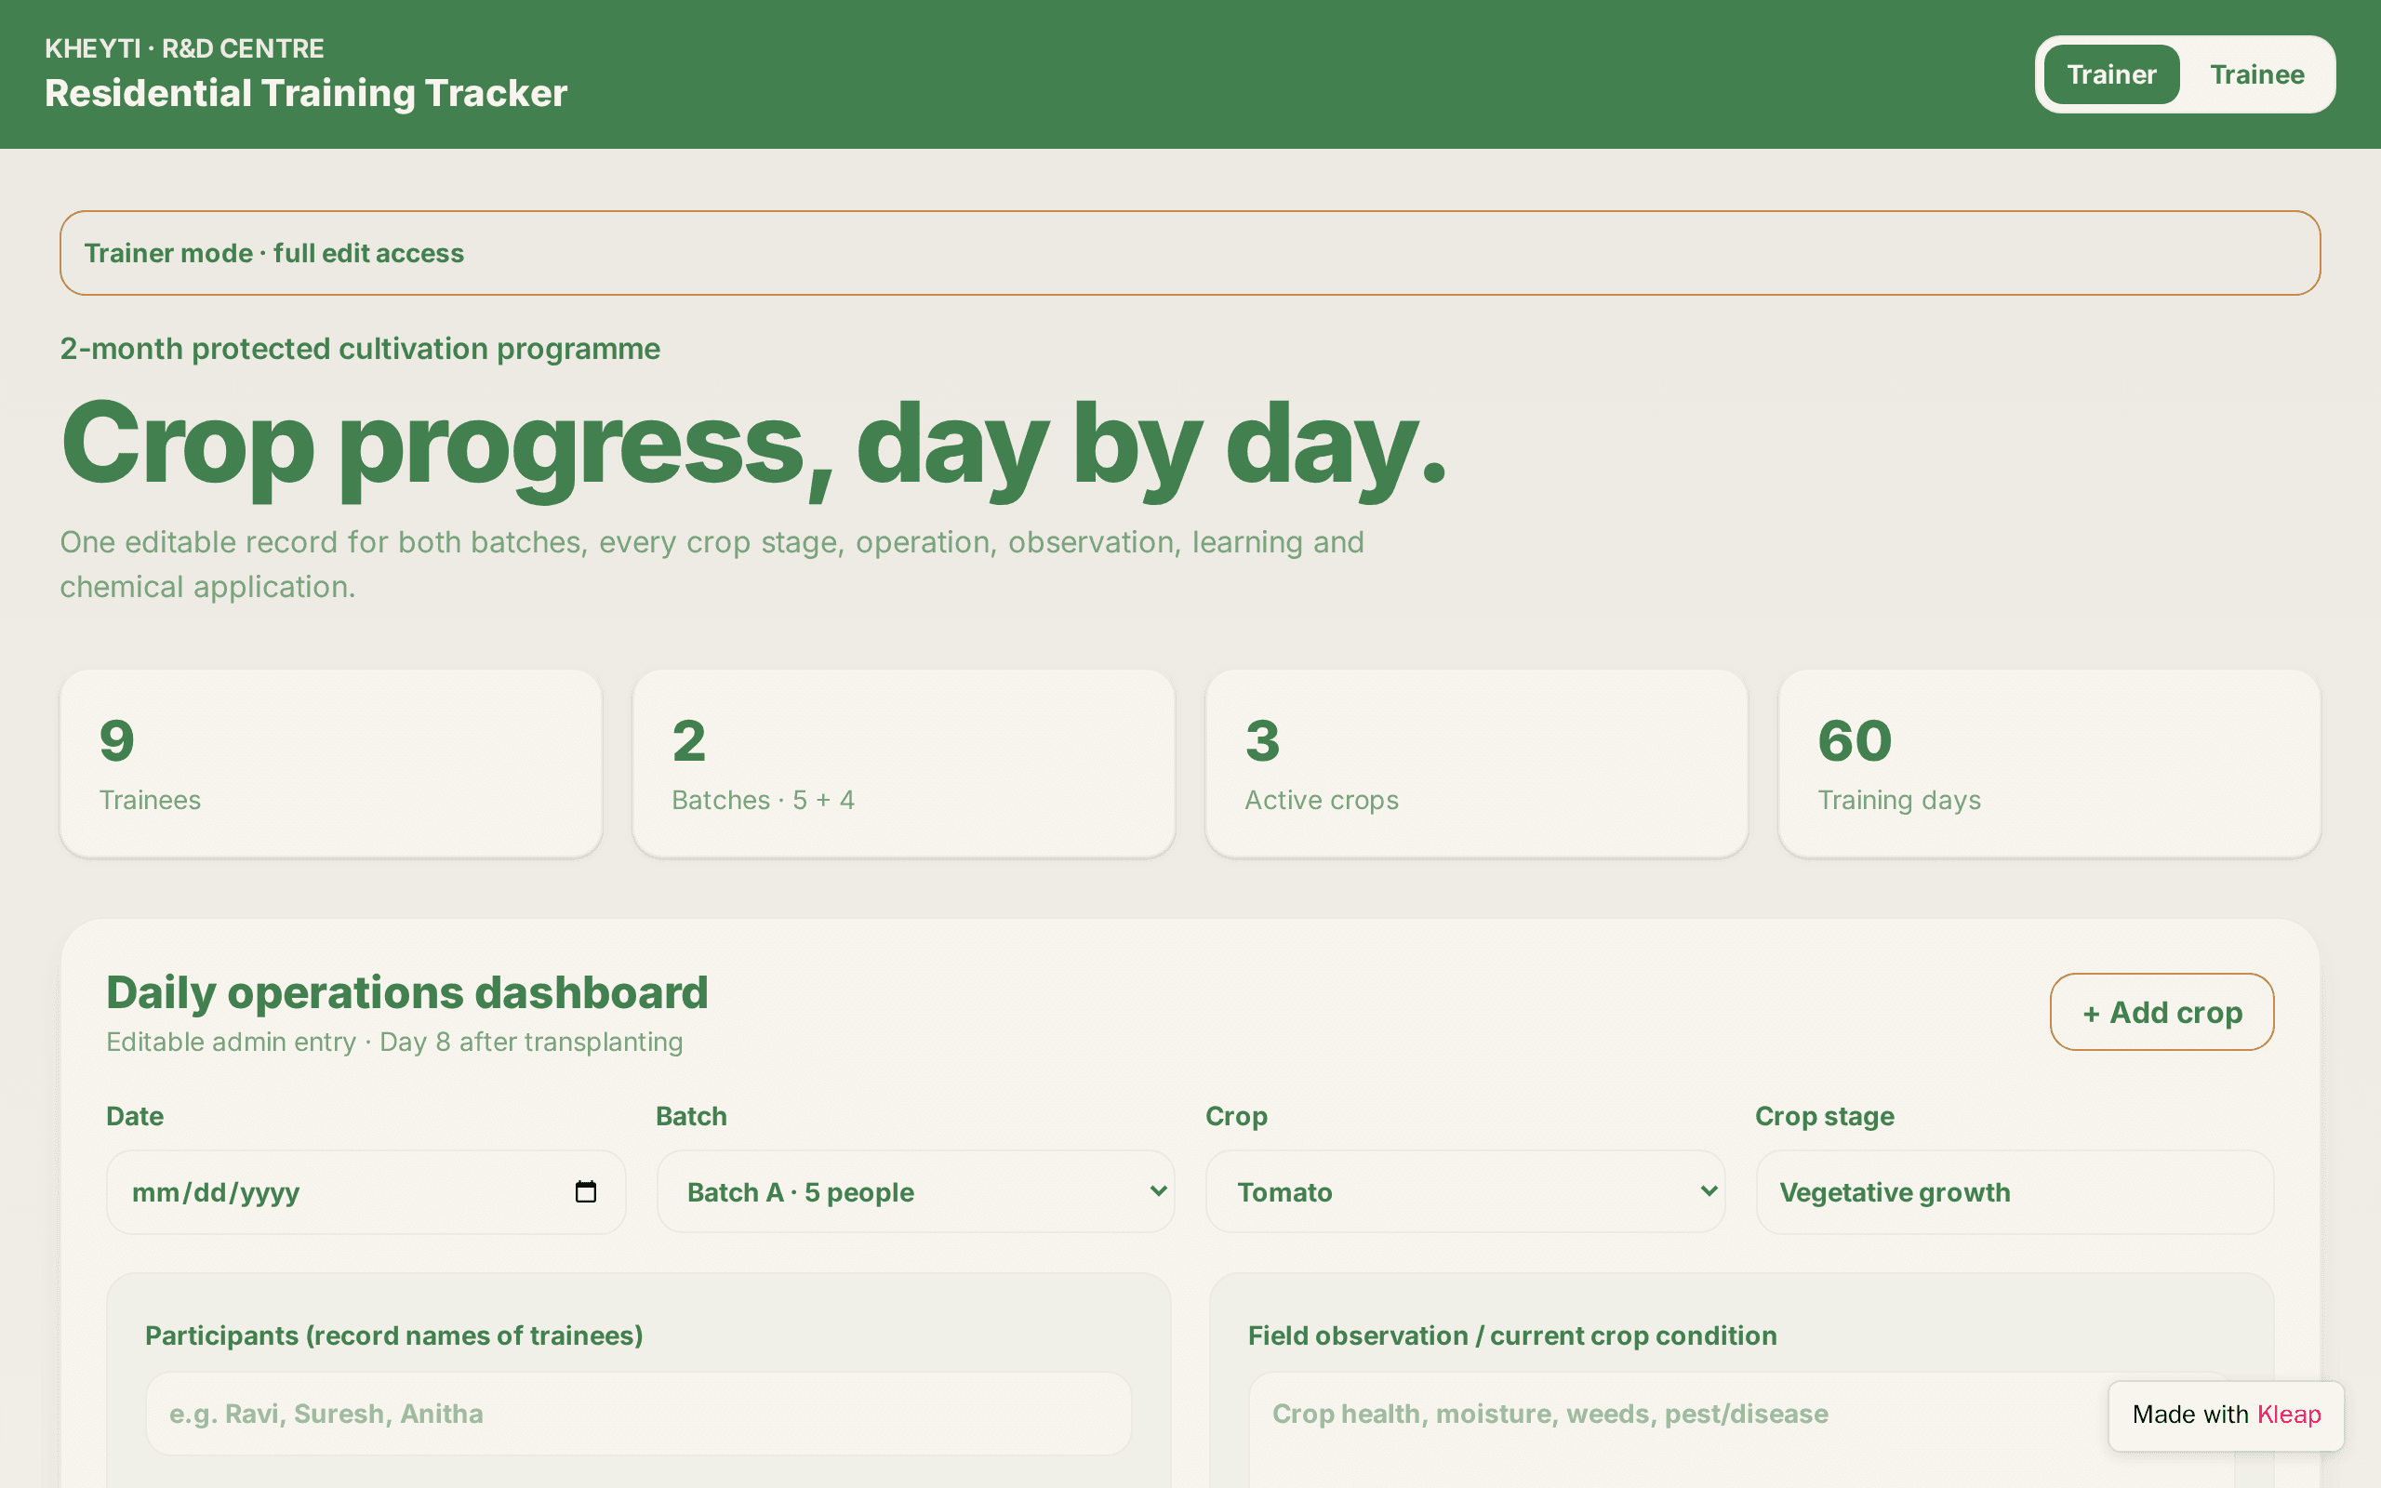Click the + Add crop button

[x=2162, y=1012]
